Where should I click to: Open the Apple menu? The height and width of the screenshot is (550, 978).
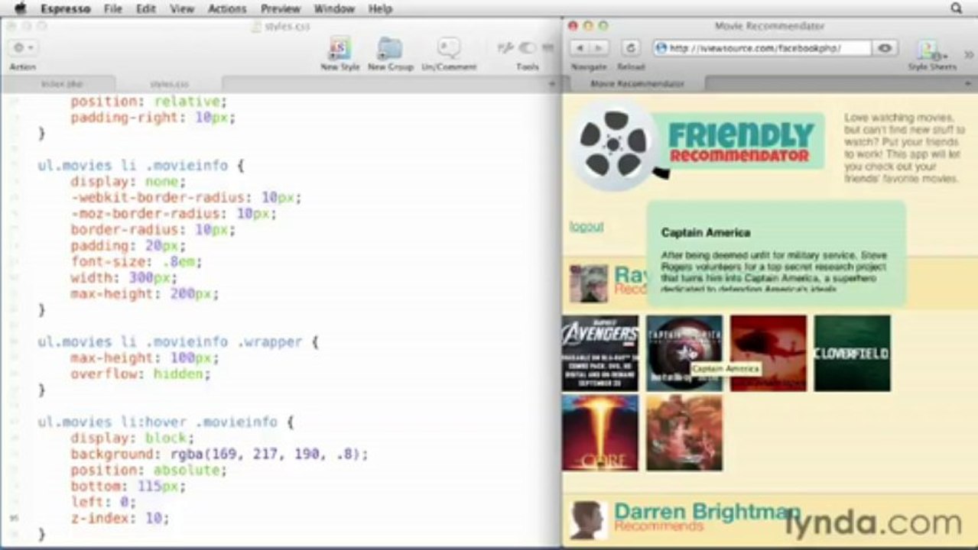20,8
